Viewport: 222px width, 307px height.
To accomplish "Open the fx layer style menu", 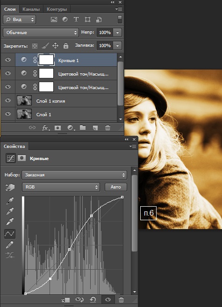I will 46,128.
